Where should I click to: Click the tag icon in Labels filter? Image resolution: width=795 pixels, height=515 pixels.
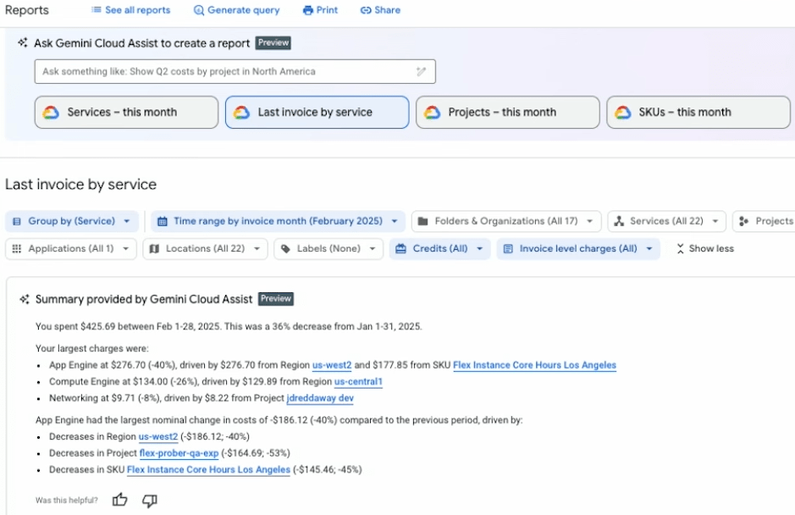pos(285,249)
